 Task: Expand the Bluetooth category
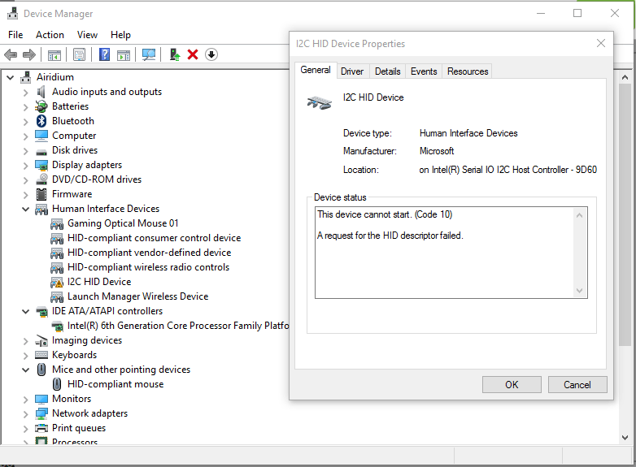click(25, 122)
